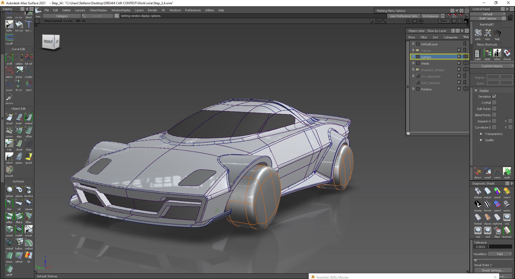
Task: Select the planar surface tool
Action: point(19,190)
